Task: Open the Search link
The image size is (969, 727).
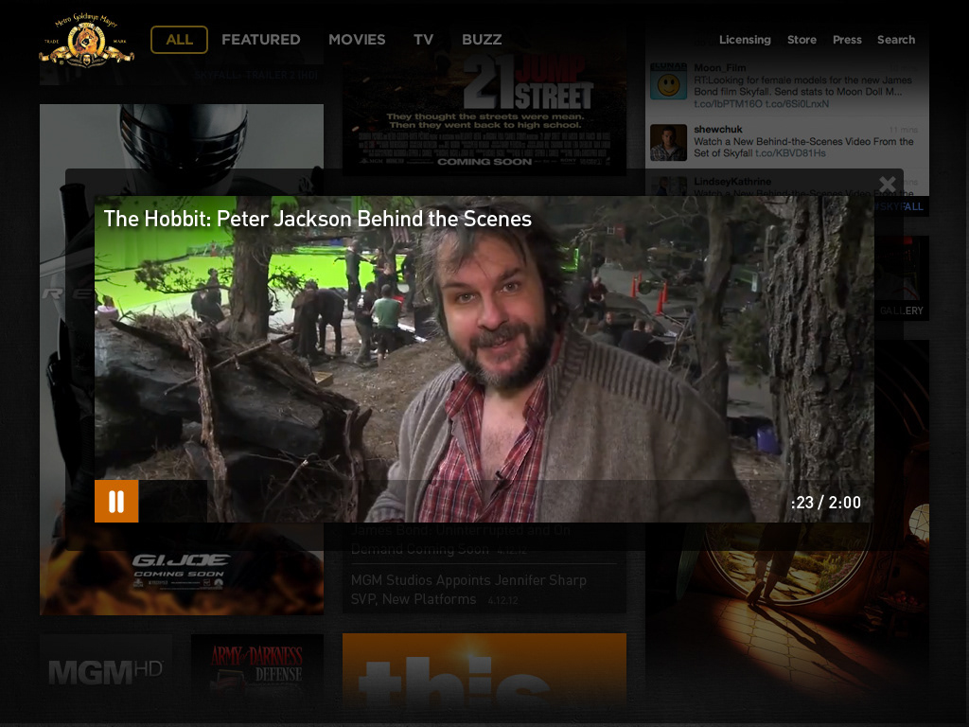Action: 896,40
